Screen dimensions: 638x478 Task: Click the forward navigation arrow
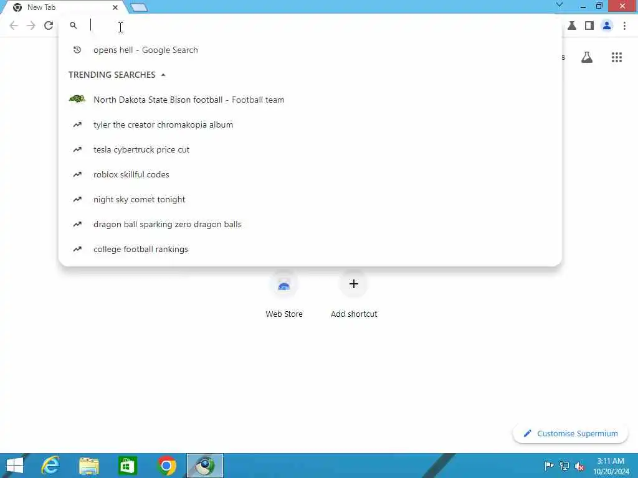pyautogui.click(x=31, y=26)
